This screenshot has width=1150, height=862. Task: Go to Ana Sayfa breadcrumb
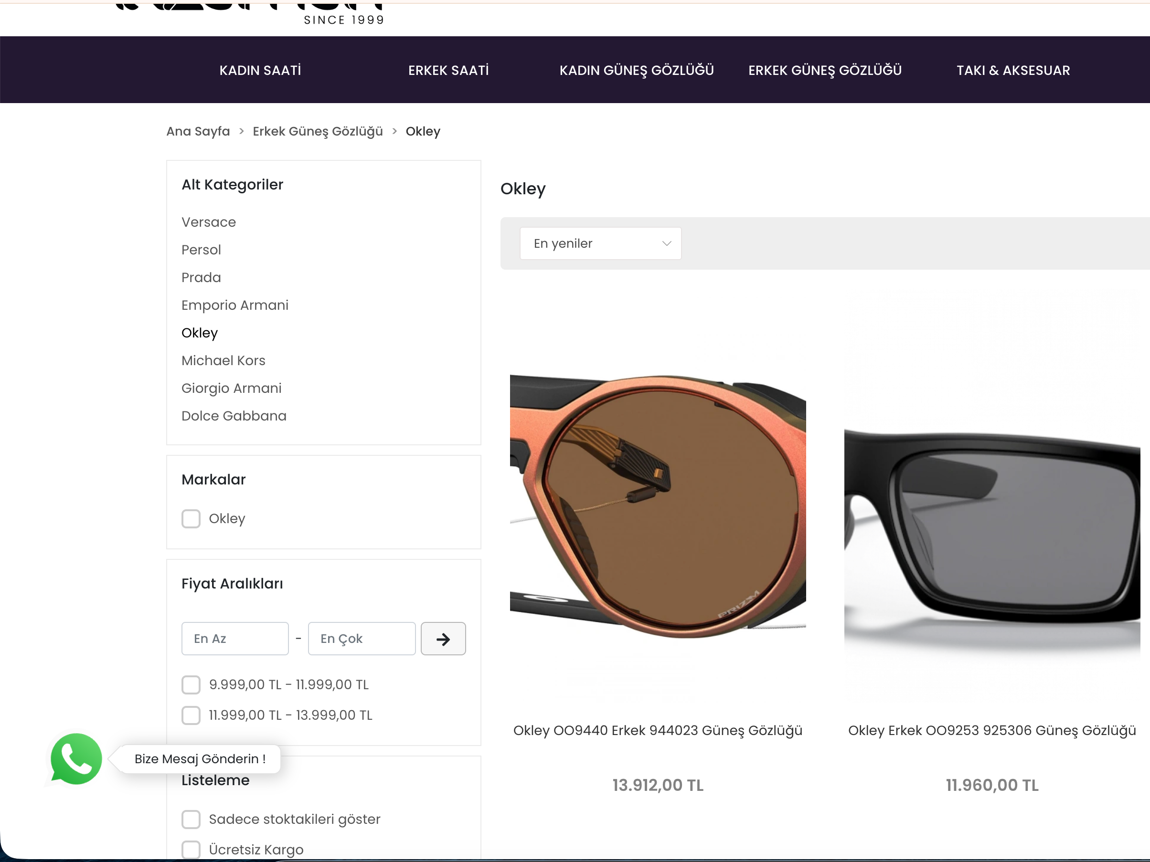click(198, 131)
